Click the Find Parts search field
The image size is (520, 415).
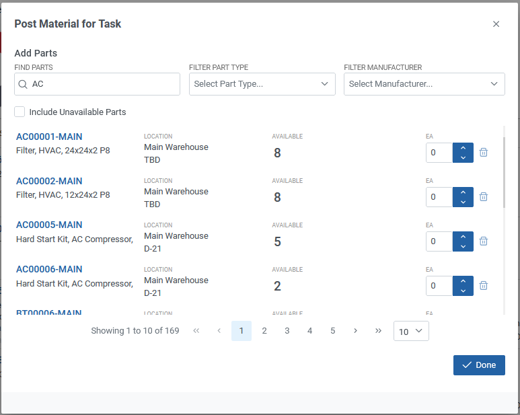coord(104,84)
